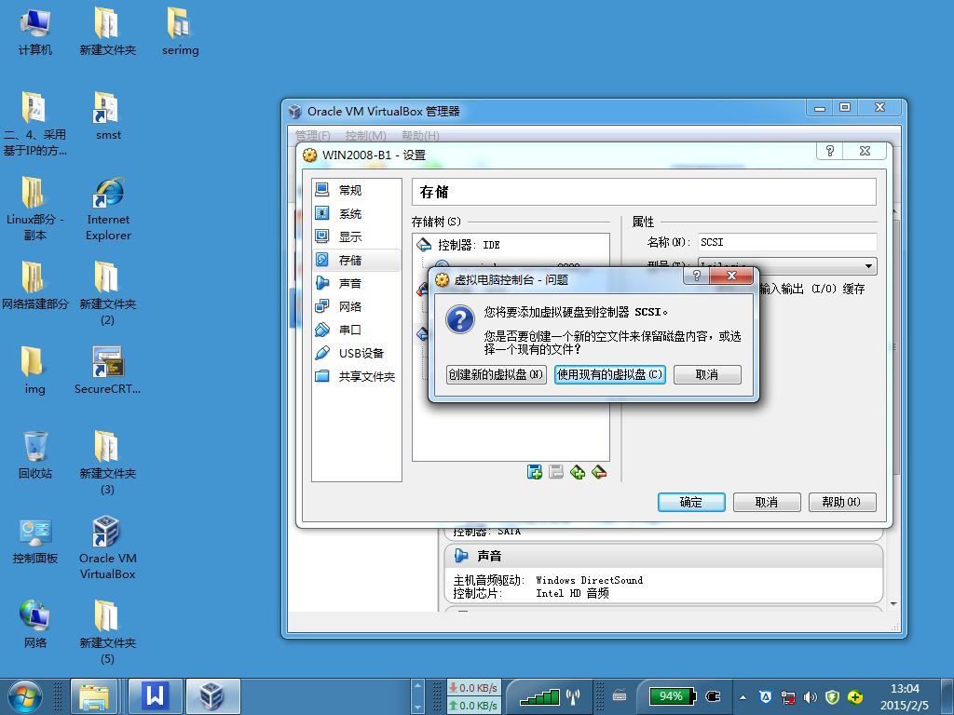Click the volume speaker tray icon

[810, 696]
